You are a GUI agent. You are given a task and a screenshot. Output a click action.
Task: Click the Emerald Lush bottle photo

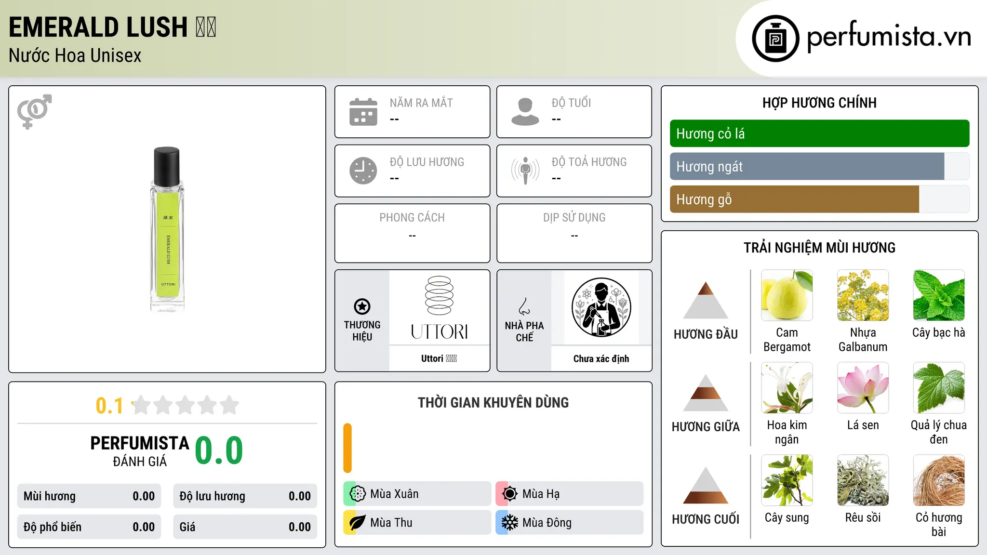coord(167,229)
